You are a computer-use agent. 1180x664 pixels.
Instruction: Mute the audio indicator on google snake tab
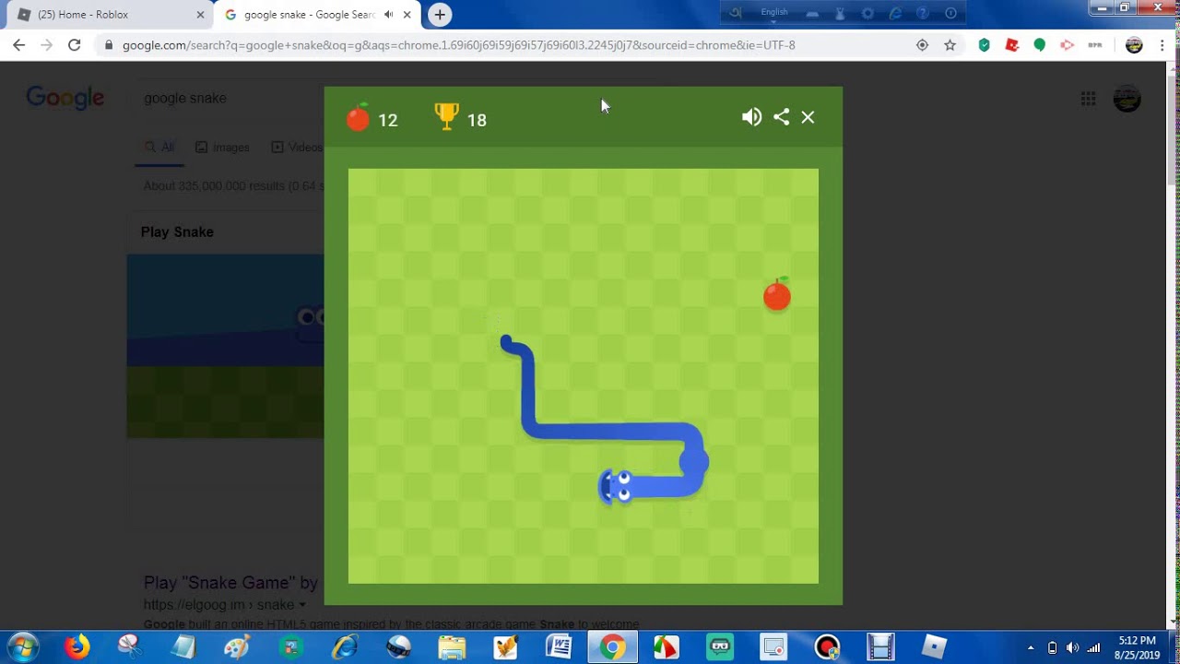(389, 15)
